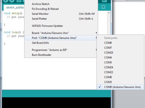Open WiFi101 Firmware Updater
145x108 pixels.
coord(61,26)
